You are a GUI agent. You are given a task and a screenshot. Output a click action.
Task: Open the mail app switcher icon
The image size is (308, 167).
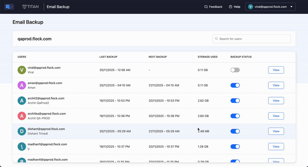8,7
